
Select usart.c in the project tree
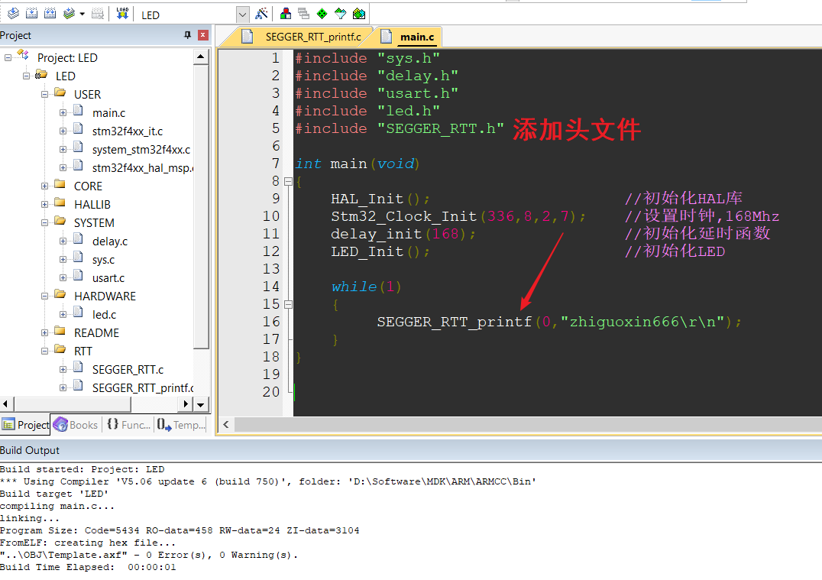(x=108, y=278)
